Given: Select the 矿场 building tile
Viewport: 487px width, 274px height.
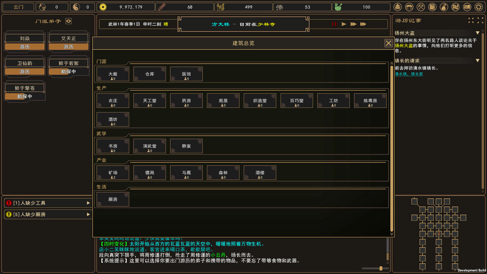Looking at the screenshot, I should (x=113, y=173).
